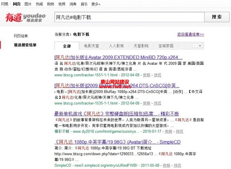Image resolution: width=231 pixels, height=169 pixels.
Task: Open Avatar.2009.EXTENDED.MiniBD.720p result title
Action: click(x=119, y=57)
